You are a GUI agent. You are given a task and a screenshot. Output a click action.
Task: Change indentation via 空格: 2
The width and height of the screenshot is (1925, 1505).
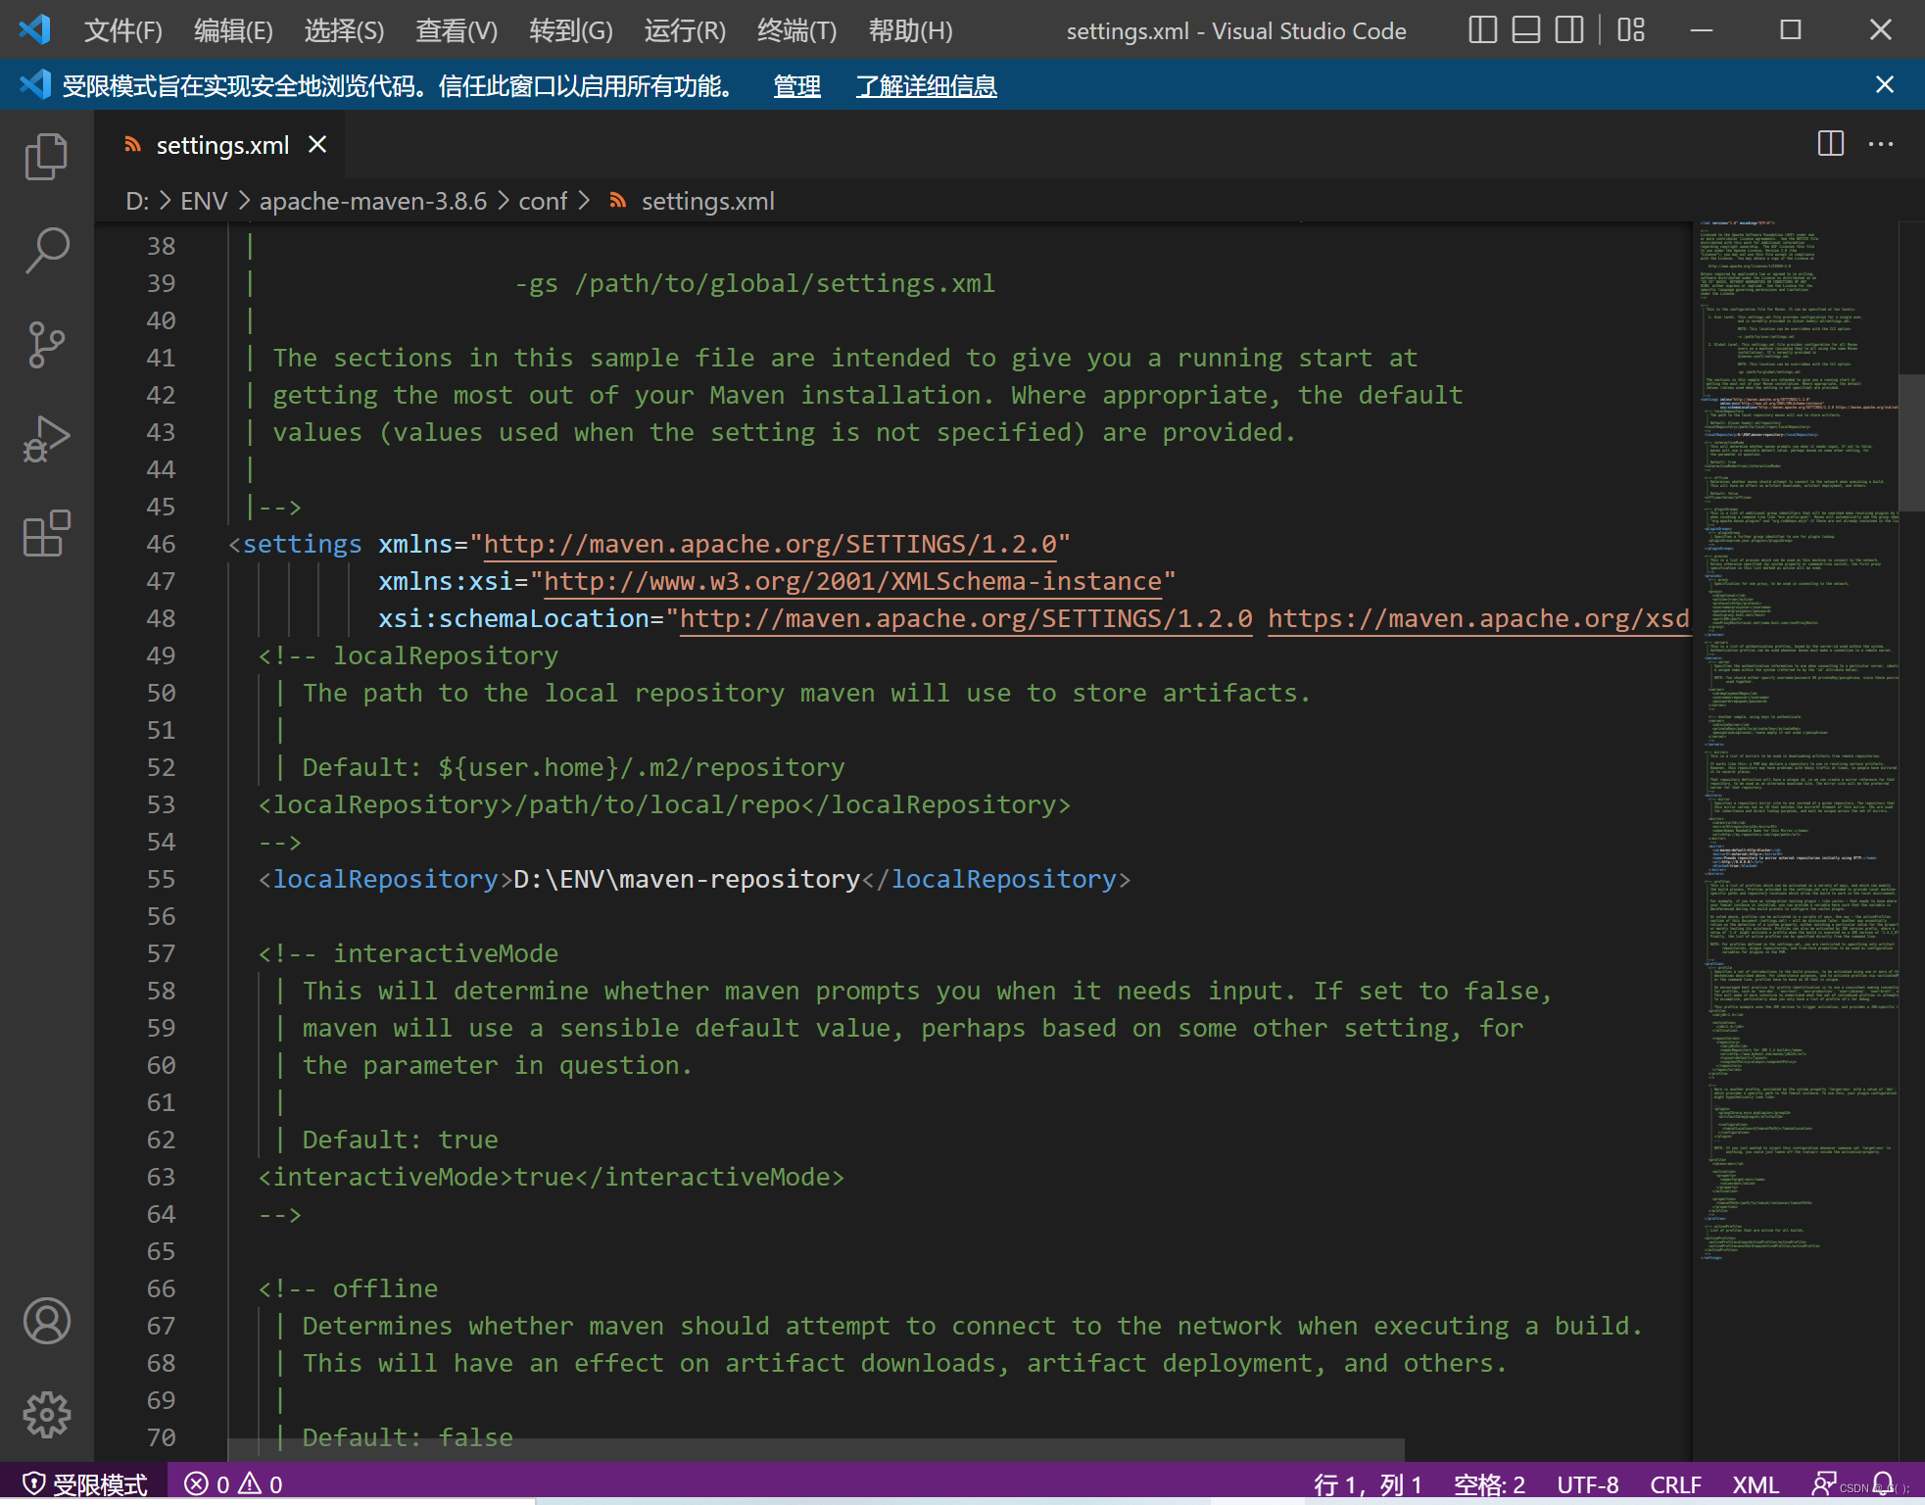pos(1489,1484)
